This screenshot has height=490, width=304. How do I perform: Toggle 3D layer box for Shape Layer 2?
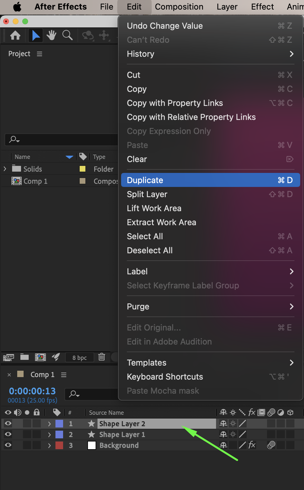290,423
